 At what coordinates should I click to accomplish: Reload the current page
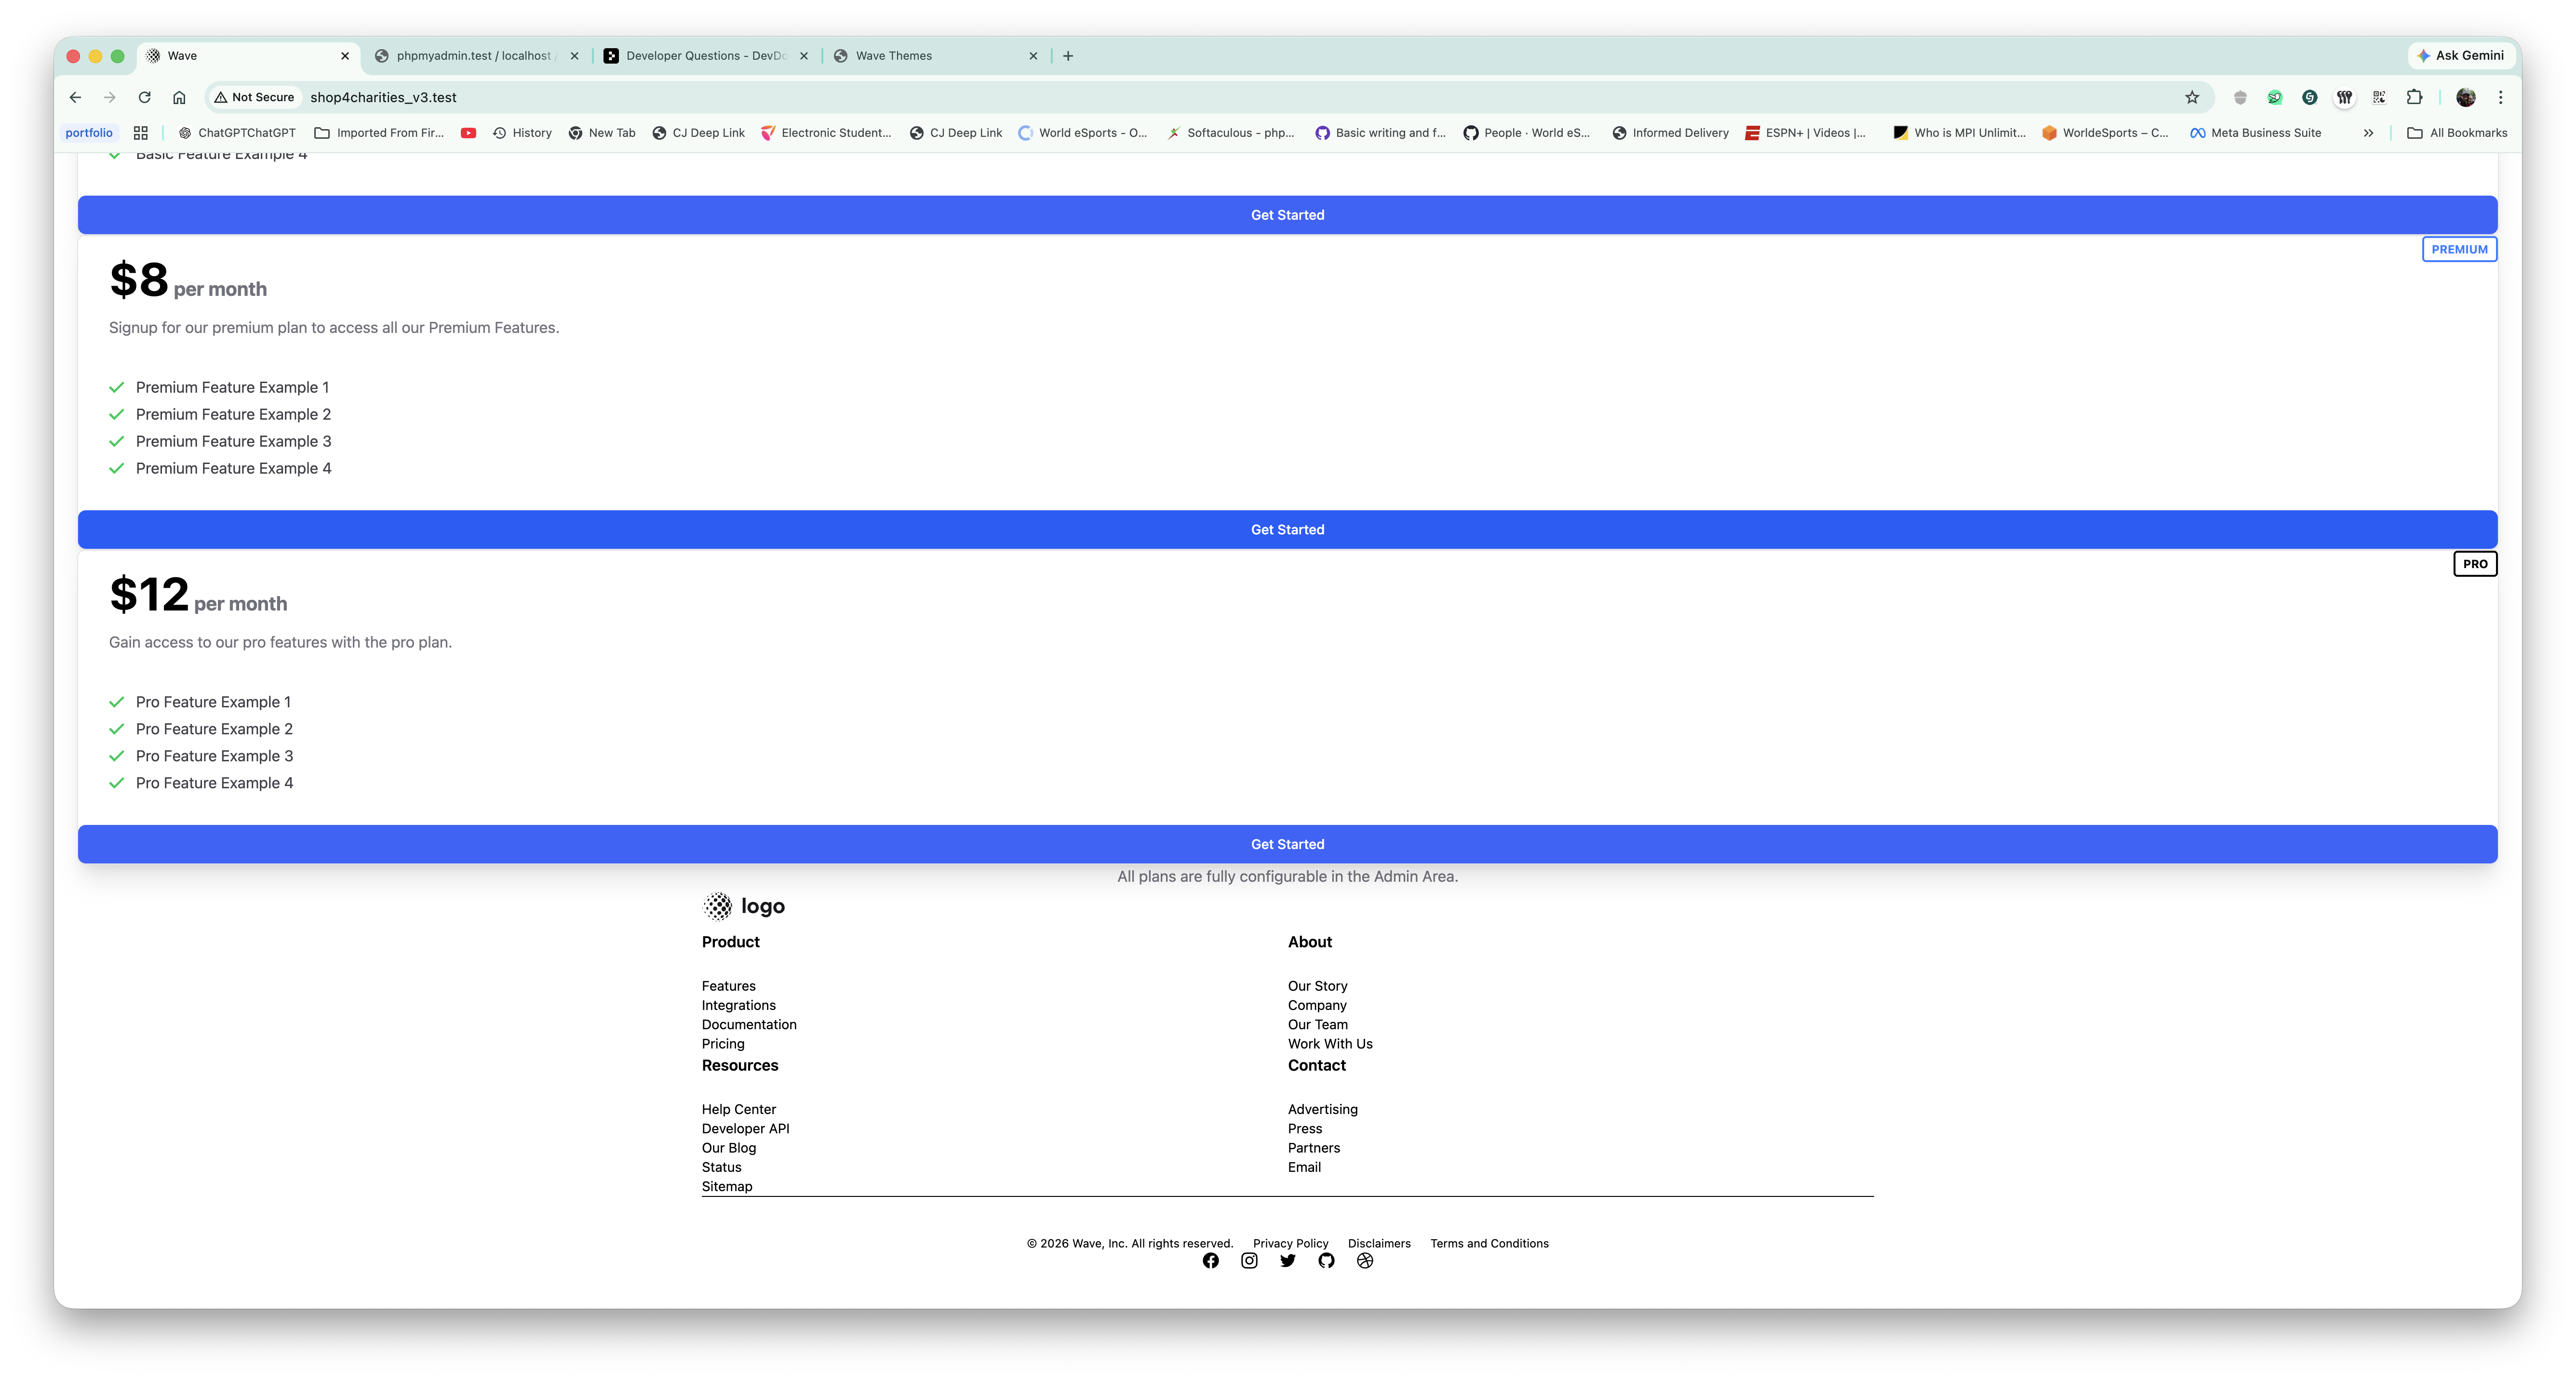(145, 97)
